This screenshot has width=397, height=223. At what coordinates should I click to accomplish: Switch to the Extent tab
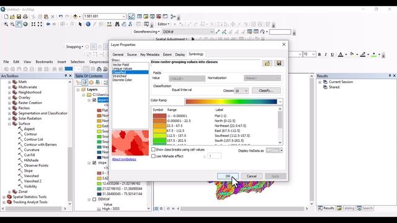pos(167,55)
